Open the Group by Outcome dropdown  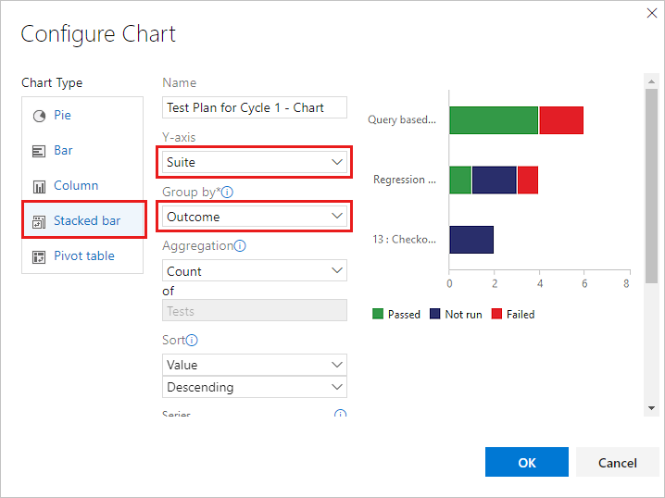click(255, 217)
